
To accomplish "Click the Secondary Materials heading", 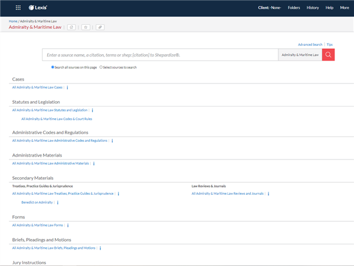I will 32,178.
